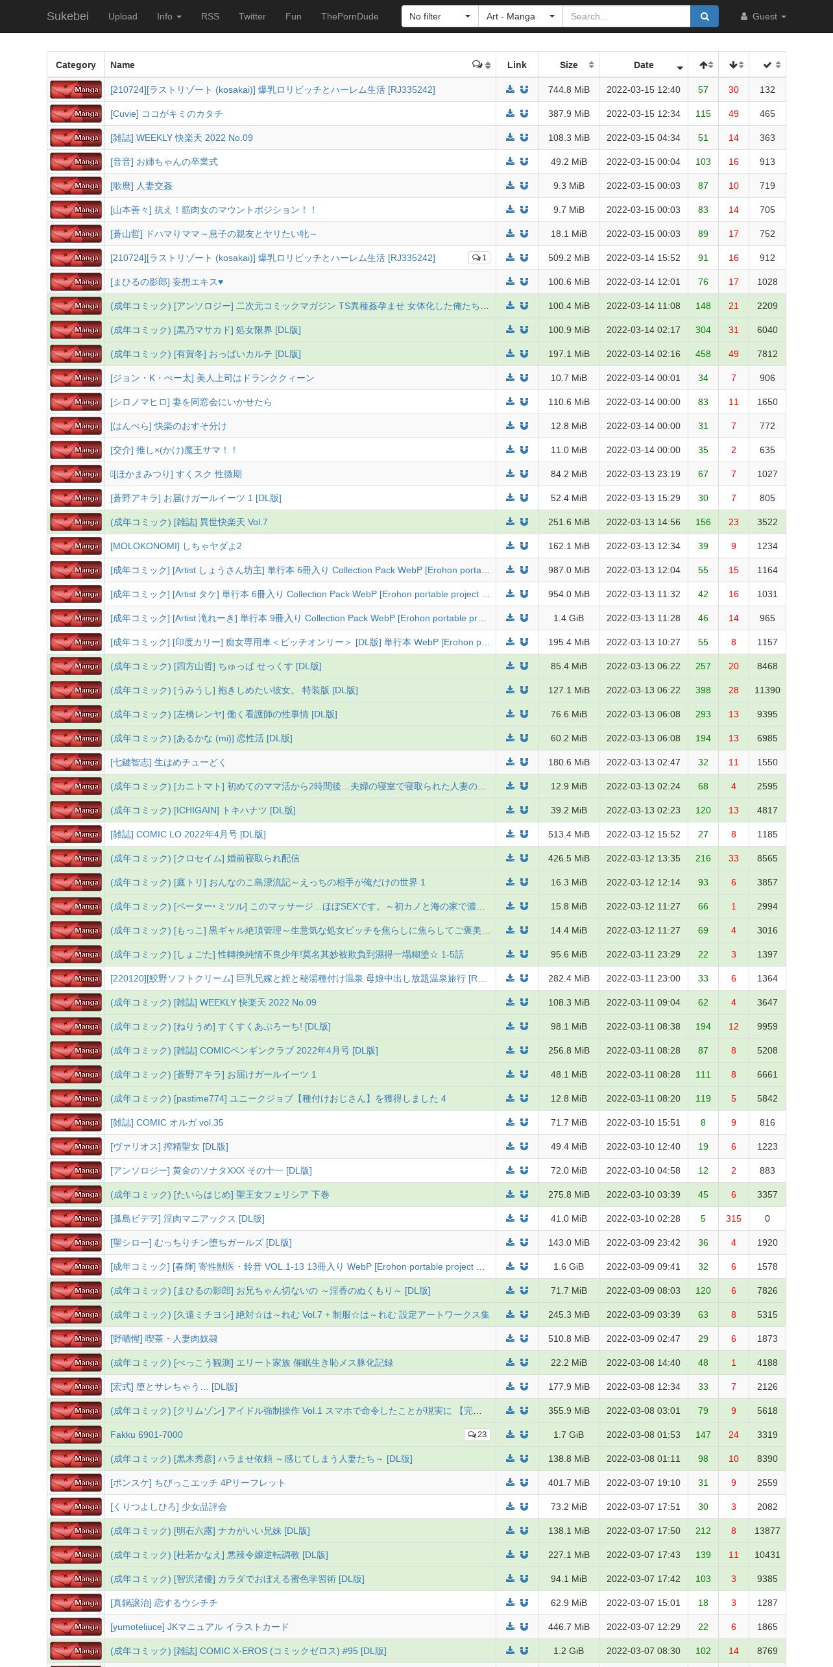Download torrent for Fakku 6901-7000
Viewport: 833px width, 1667px height.
pos(510,1435)
